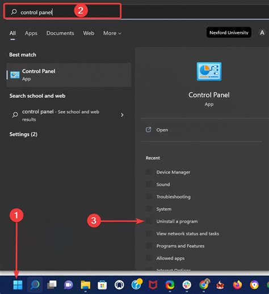
Task: Click the Control Panel best match icon
Action: point(15,75)
